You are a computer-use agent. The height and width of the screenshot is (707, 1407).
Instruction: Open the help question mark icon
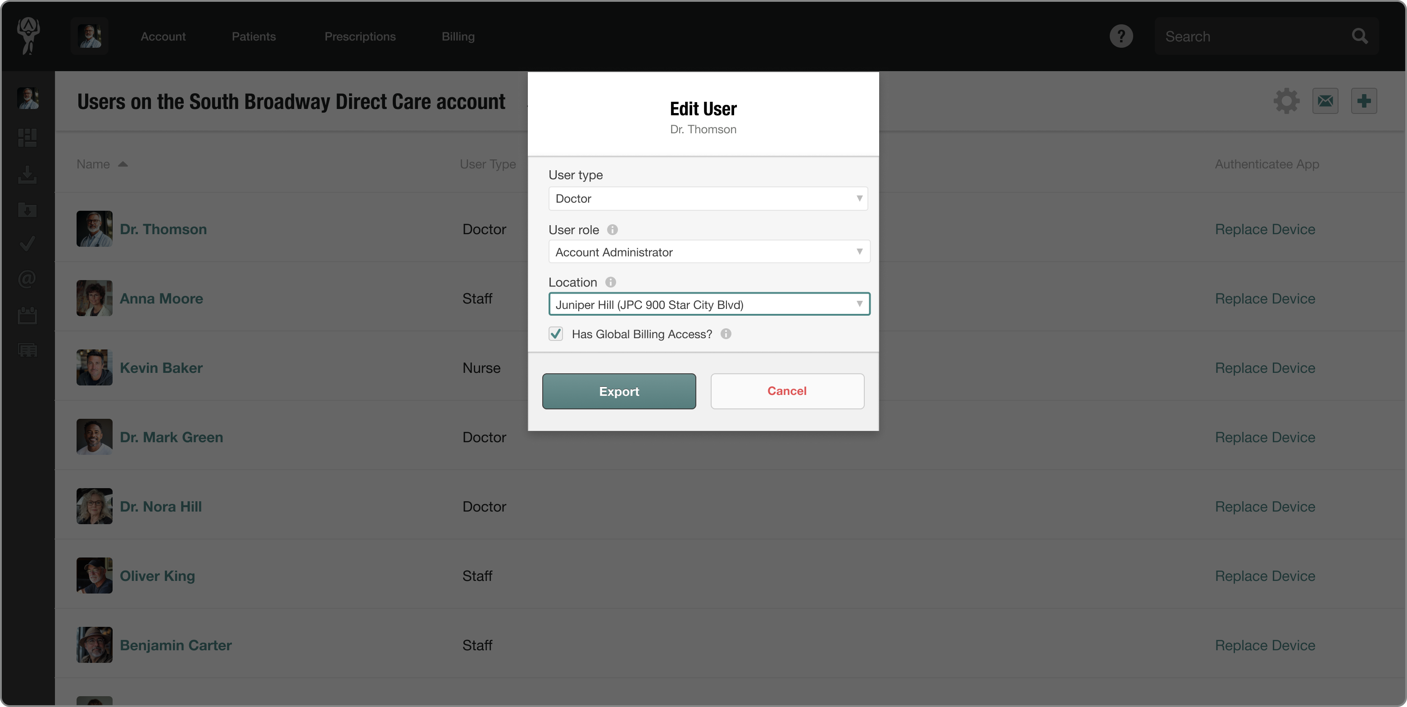tap(1121, 36)
